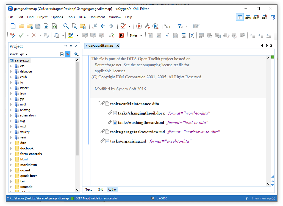Open the dropdown arrow next to Validate

tap(130, 26)
